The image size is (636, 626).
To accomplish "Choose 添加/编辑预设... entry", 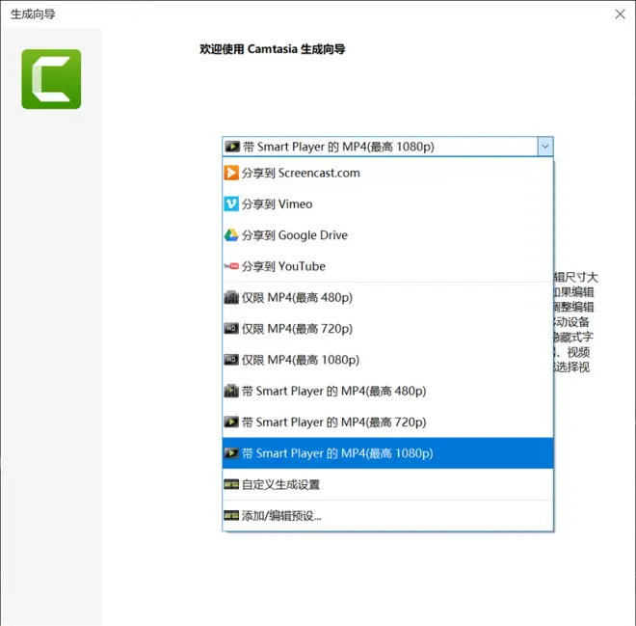I will 387,516.
